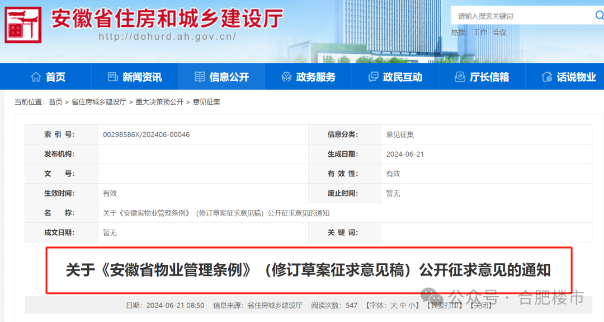Screen dimensions: 604x322
Task: Click the 索引号 label cell
Action: 62,134
